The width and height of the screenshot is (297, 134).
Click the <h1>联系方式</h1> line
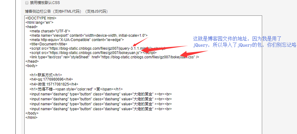pos(46,75)
